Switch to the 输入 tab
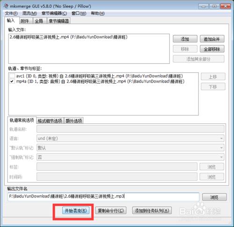This screenshot has height=227, width=234. pyautogui.click(x=11, y=21)
